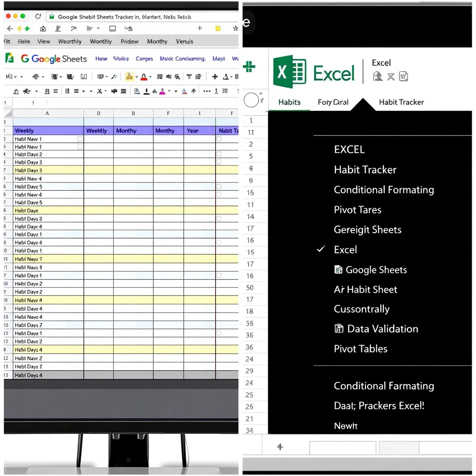Click the page icon next to home icon
The width and height of the screenshot is (476, 476).
pos(58,29)
